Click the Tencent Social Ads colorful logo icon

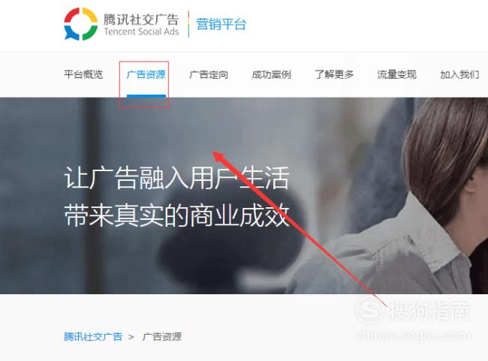pos(80,24)
